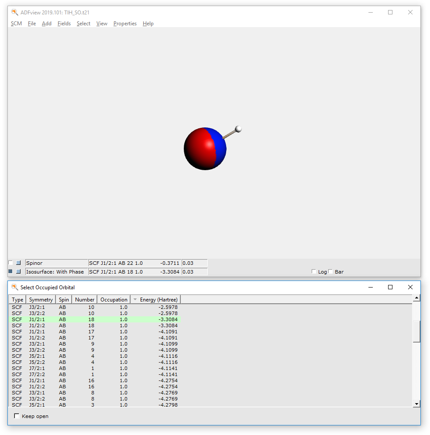Open the View menu
The image size is (430, 435).
click(102, 24)
